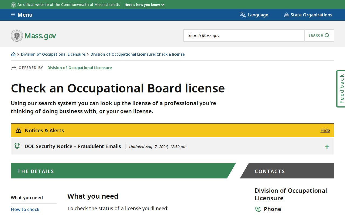
Task: Select the "What you need" side navigation item
Action: 27,198
